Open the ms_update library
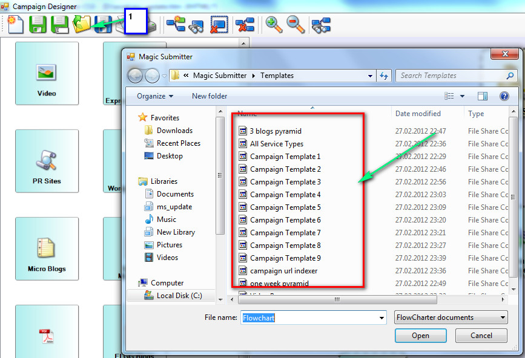This screenshot has width=525, height=358. pyautogui.click(x=168, y=207)
